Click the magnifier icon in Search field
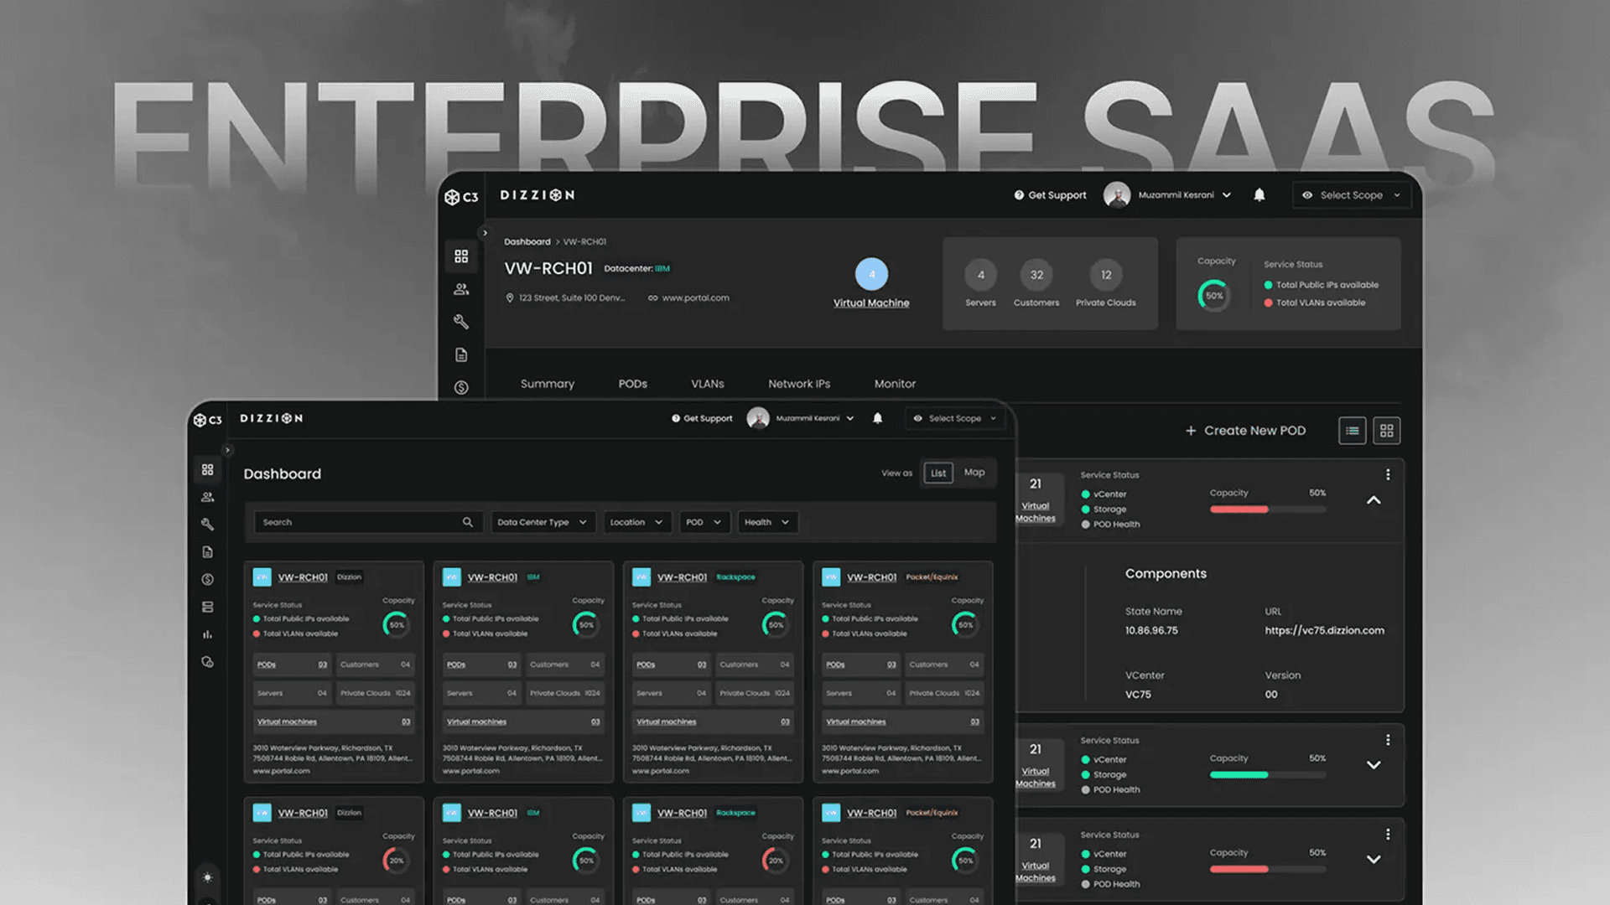The image size is (1610, 905). click(x=467, y=522)
